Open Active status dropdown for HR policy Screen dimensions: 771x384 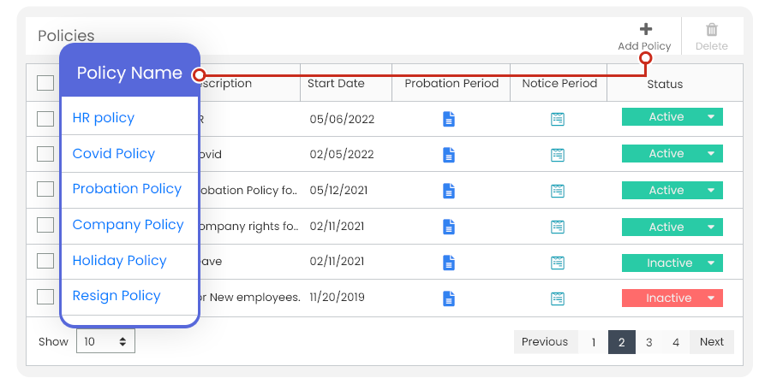672,117
